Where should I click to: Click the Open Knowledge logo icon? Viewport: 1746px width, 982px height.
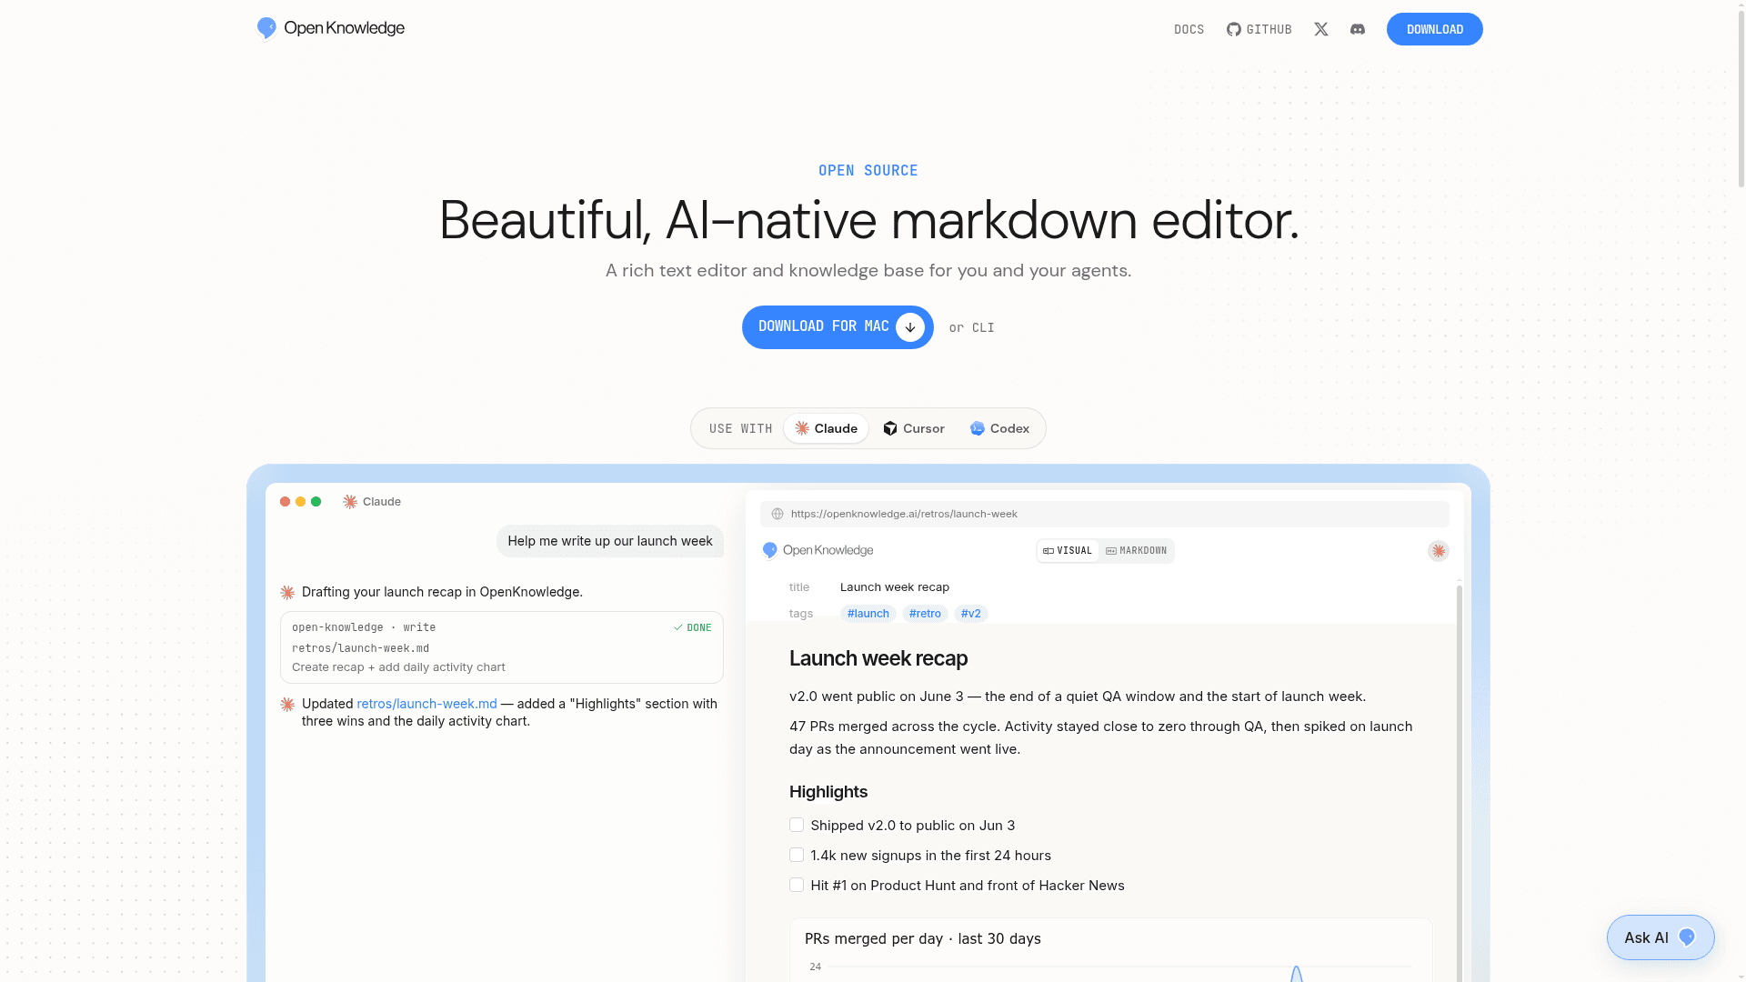266,28
